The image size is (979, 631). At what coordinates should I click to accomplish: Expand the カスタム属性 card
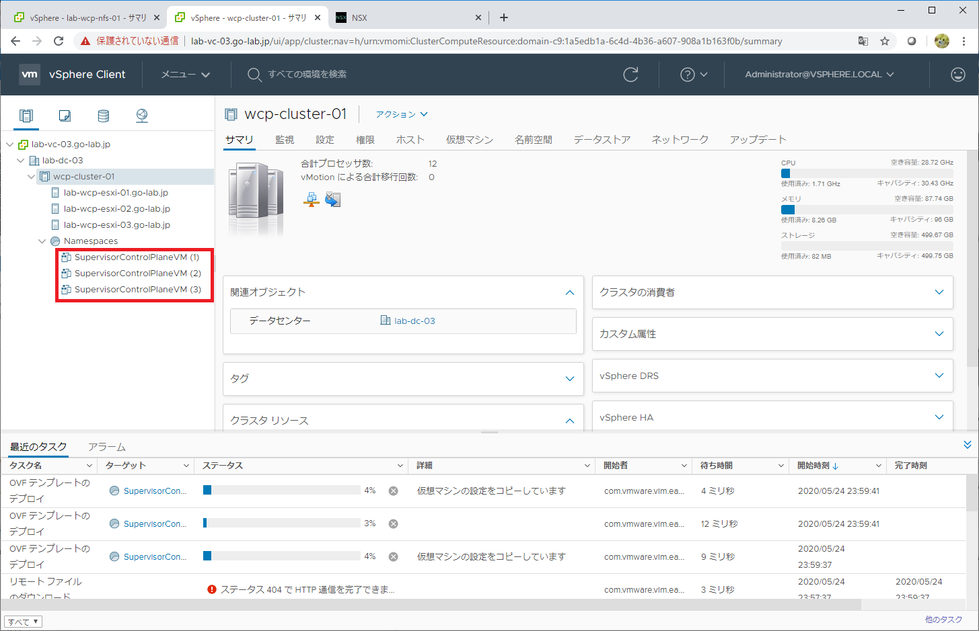pyautogui.click(x=939, y=333)
